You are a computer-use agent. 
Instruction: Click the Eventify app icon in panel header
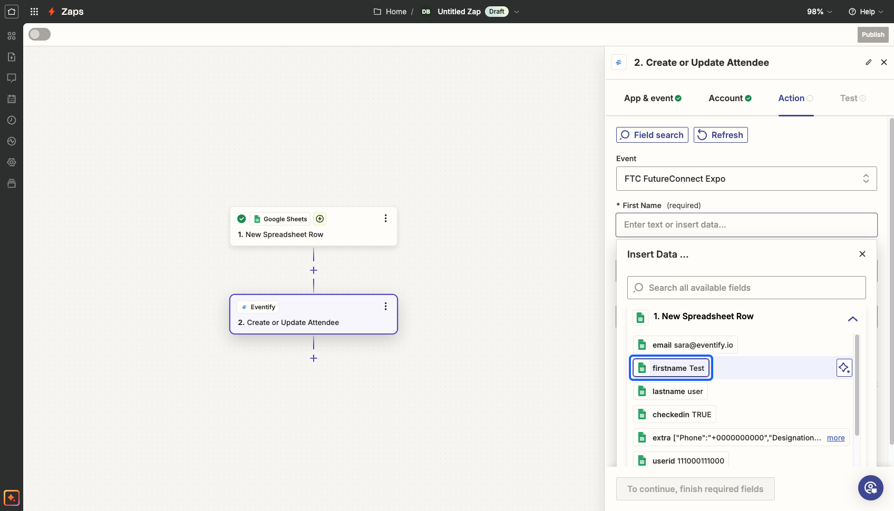(619, 62)
